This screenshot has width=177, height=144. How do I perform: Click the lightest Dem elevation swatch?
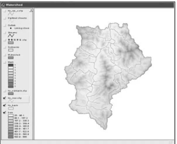pos(11,115)
